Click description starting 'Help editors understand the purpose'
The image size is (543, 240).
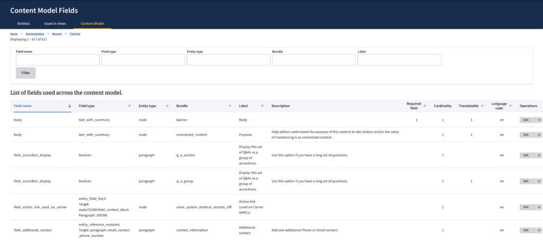[x=335, y=135]
